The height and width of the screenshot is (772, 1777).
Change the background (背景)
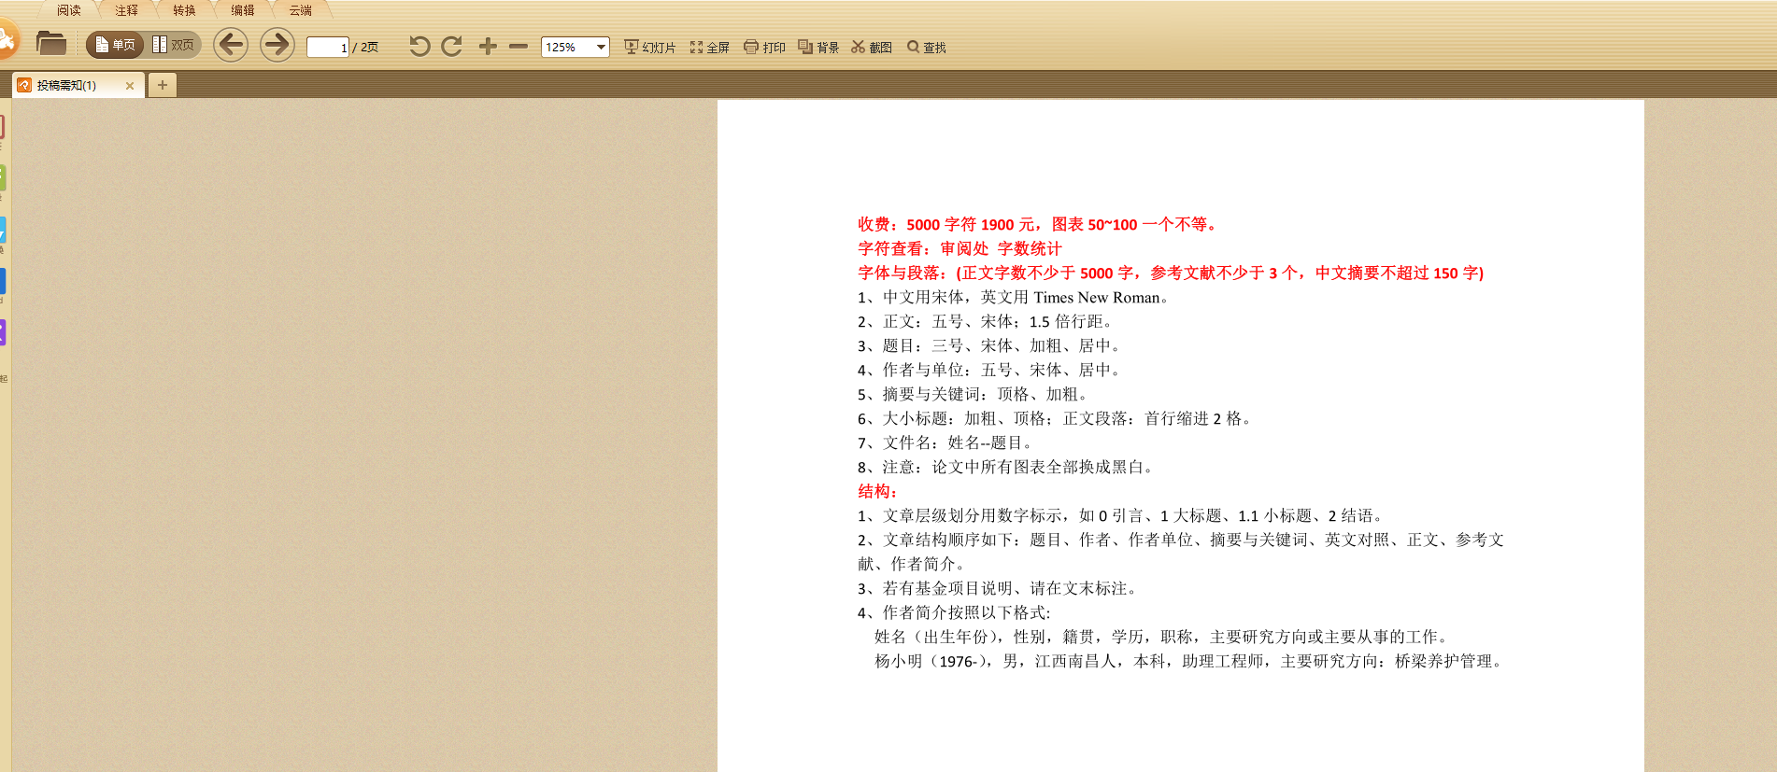[x=818, y=48]
